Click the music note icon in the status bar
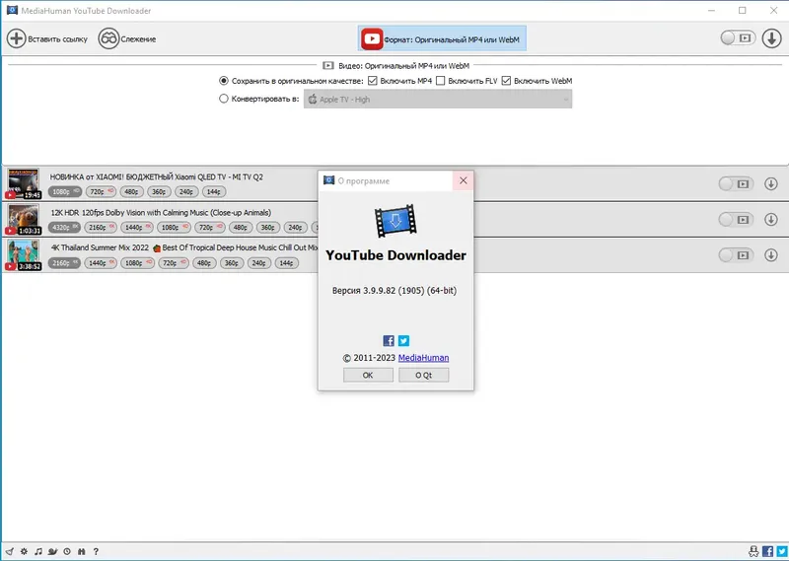Image resolution: width=789 pixels, height=561 pixels. click(38, 551)
